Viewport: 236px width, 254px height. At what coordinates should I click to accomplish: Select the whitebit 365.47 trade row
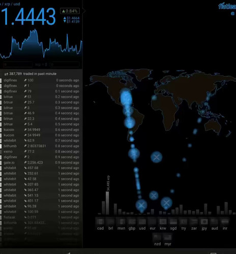coord(41,190)
